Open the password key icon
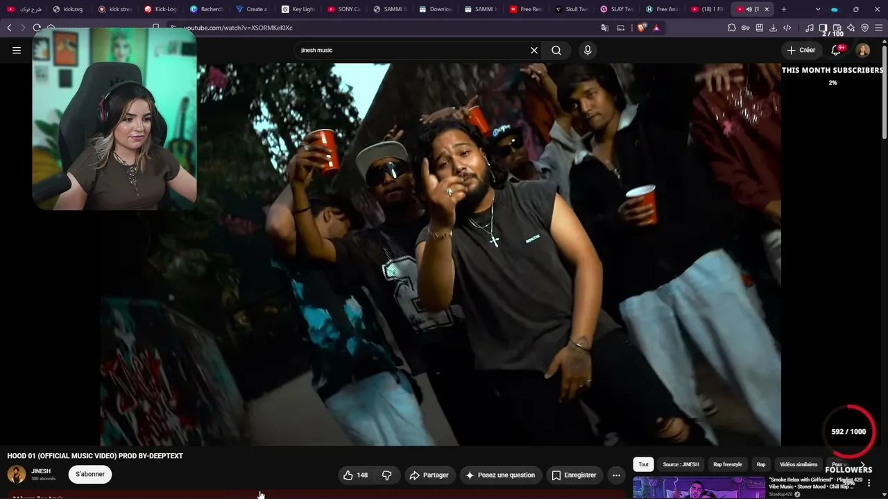Screen dimensions: 888x499 click(746, 28)
